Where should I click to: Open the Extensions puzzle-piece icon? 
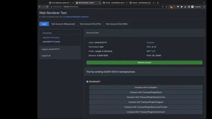182,7
